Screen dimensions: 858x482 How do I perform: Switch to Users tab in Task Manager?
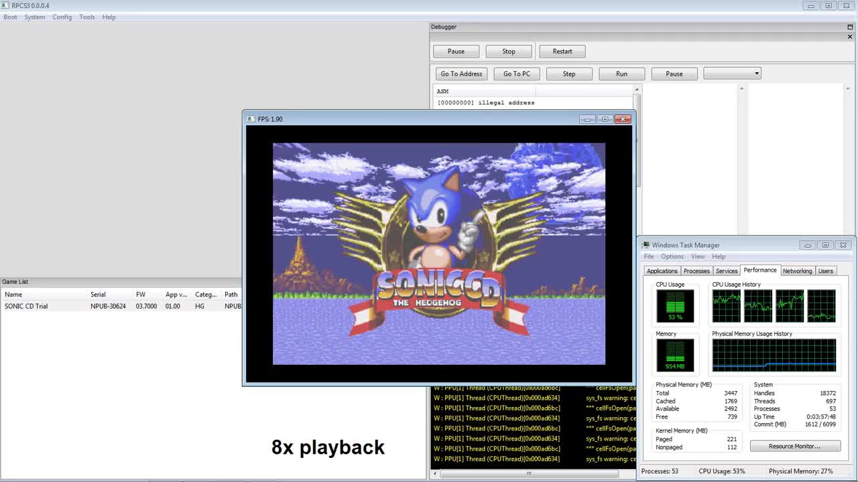(826, 271)
